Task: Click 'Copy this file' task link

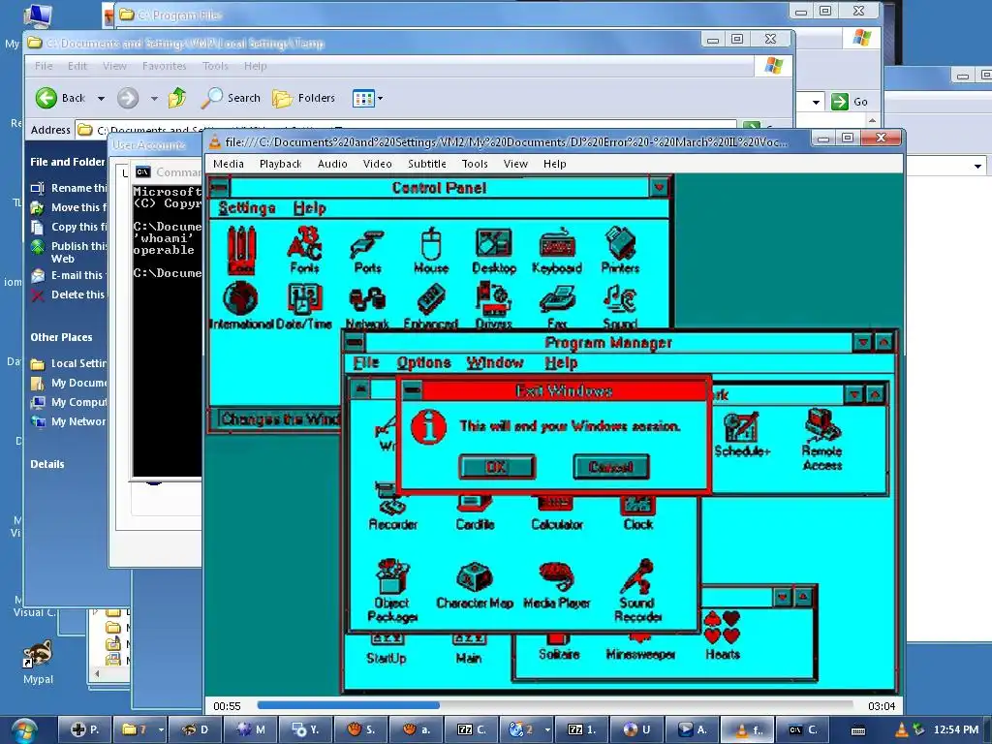Action: [x=69, y=227]
